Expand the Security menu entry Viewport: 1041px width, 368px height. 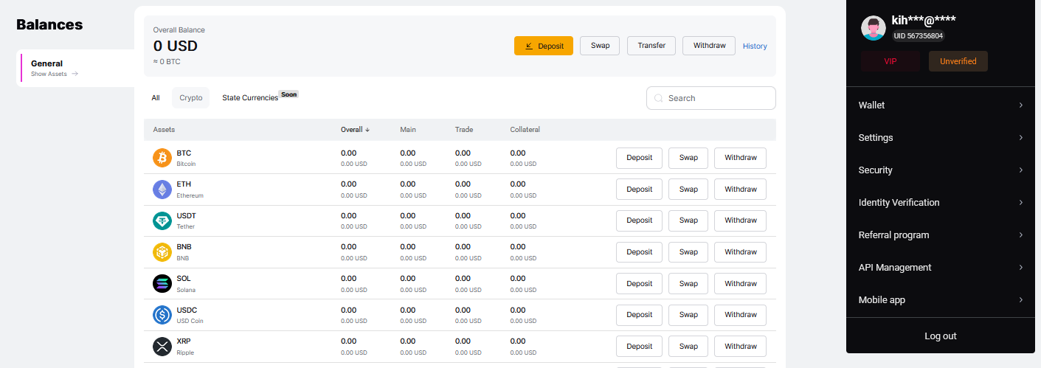pyautogui.click(x=940, y=170)
